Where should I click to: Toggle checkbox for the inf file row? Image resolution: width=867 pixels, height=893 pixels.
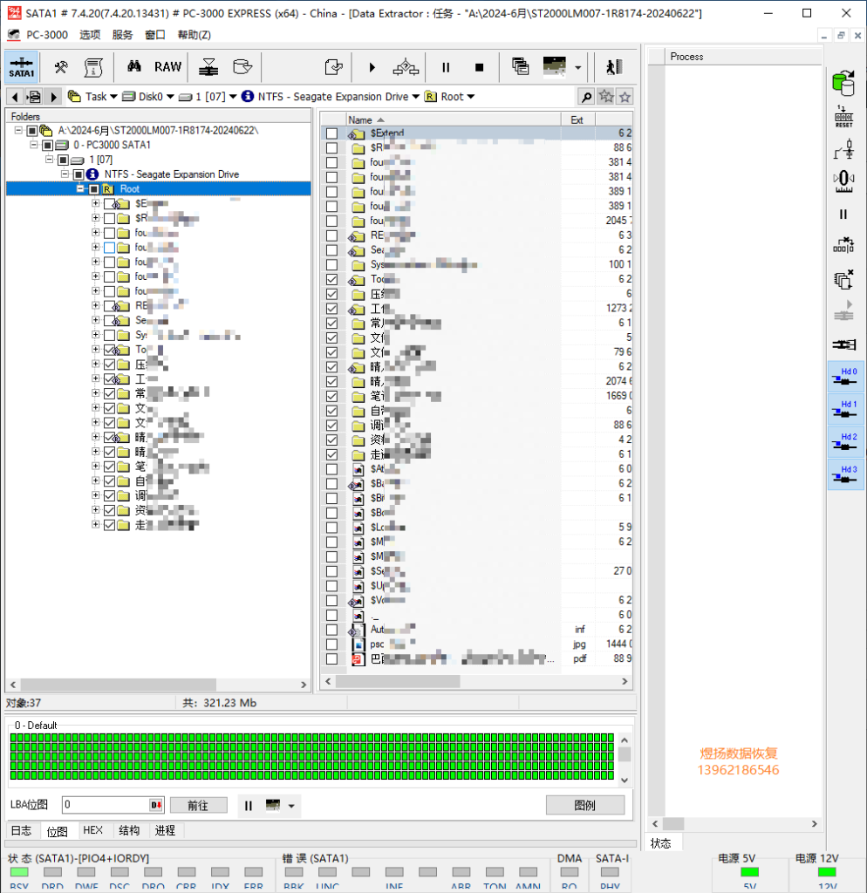(x=331, y=630)
